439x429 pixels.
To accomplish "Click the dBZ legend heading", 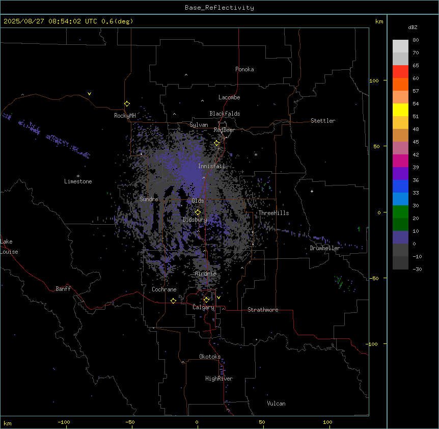I will click(x=413, y=27).
